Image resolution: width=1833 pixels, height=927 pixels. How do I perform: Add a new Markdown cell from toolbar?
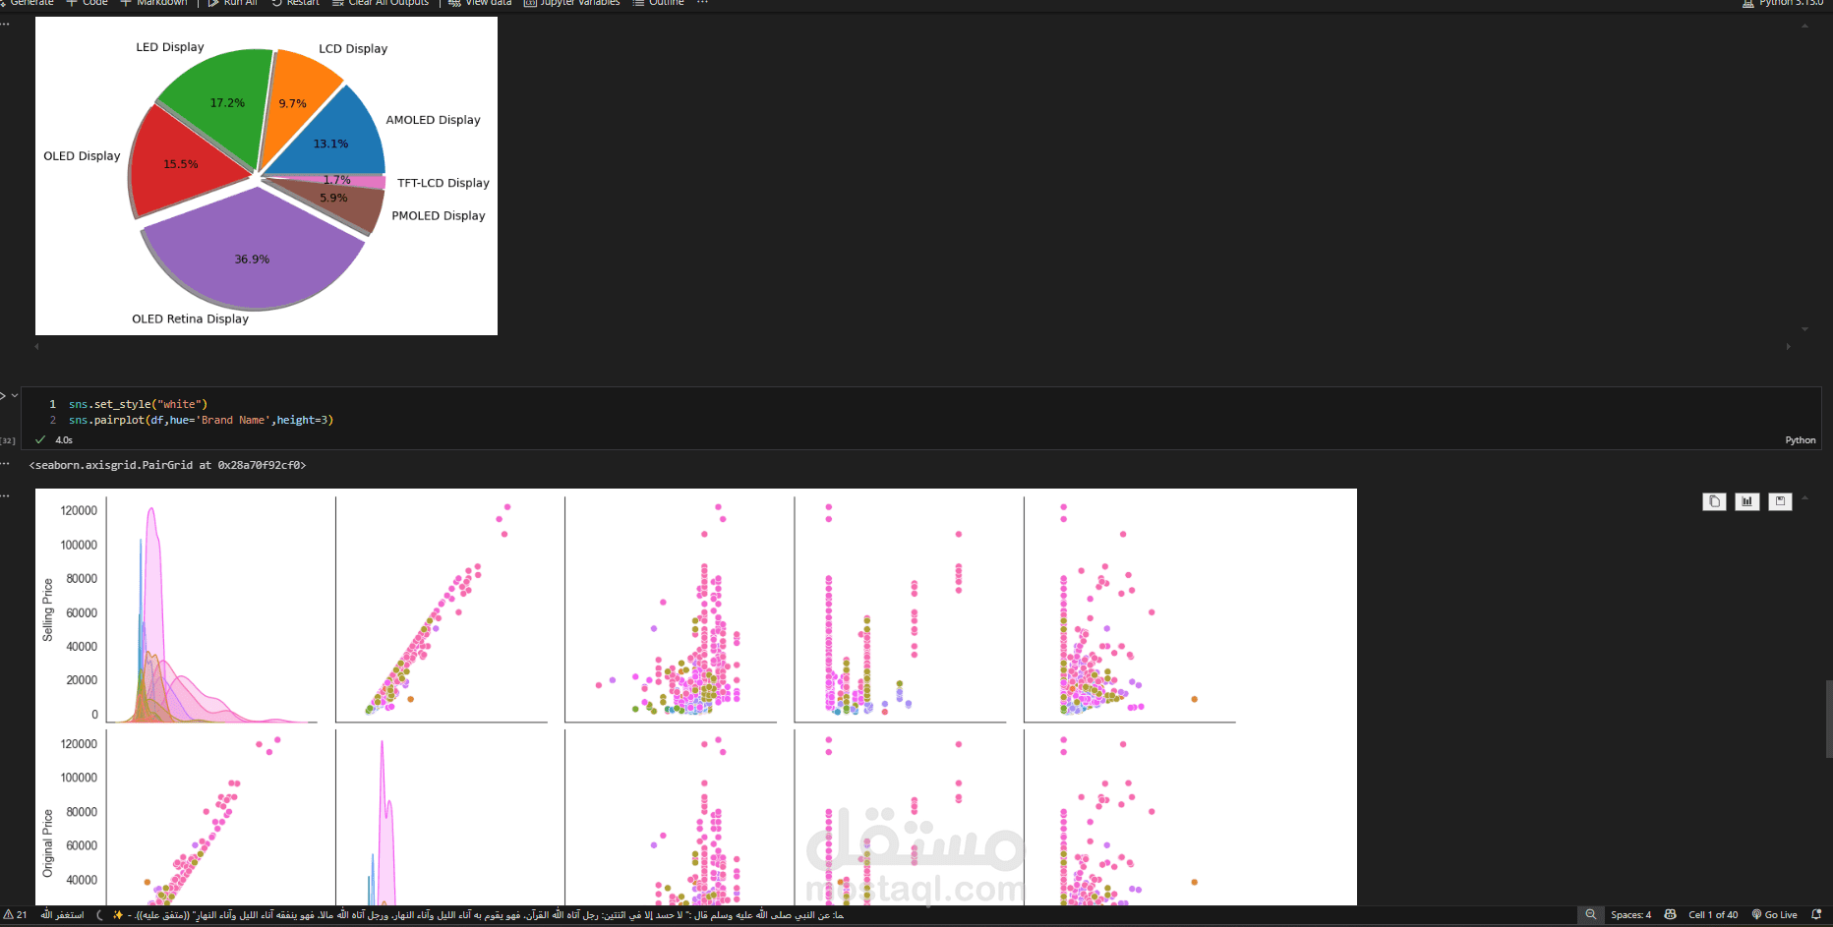click(x=153, y=3)
